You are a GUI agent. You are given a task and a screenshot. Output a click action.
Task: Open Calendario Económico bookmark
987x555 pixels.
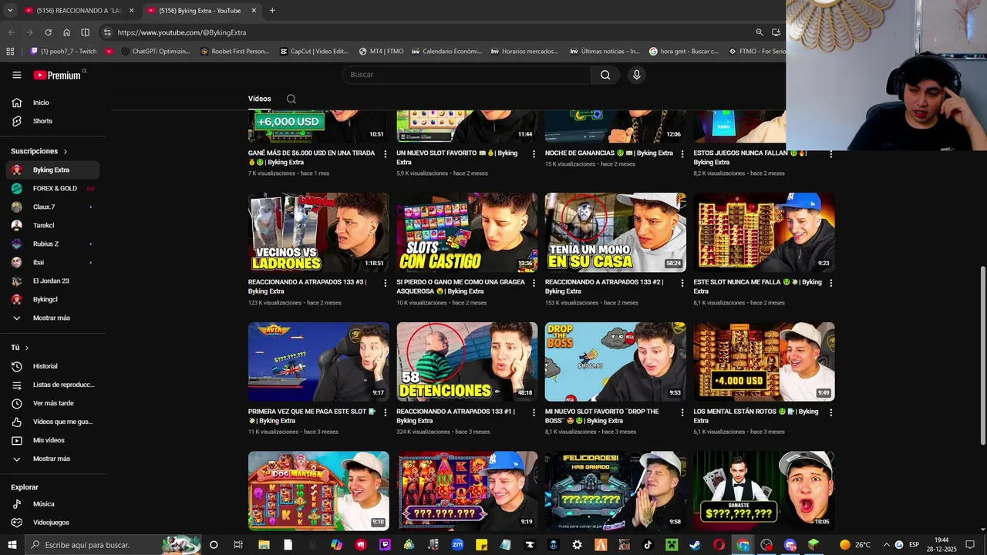click(x=446, y=52)
